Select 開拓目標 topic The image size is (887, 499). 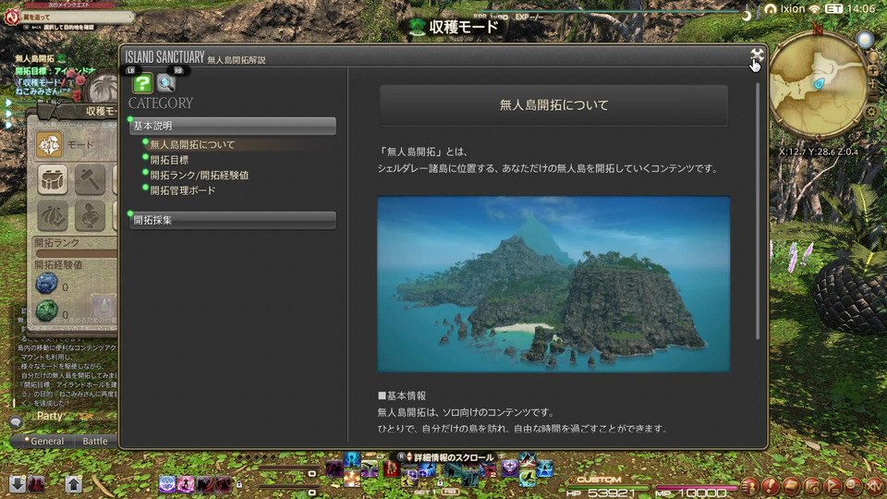[x=169, y=160]
